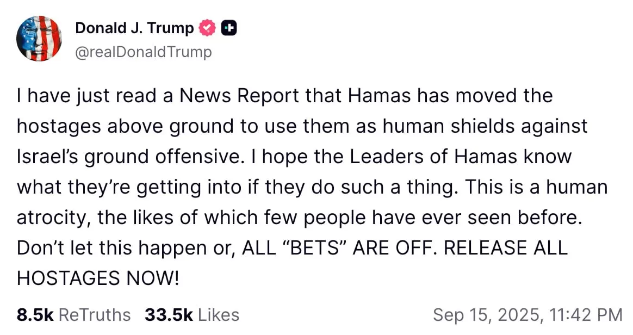Click the words Israel's ground offensive

(128, 157)
